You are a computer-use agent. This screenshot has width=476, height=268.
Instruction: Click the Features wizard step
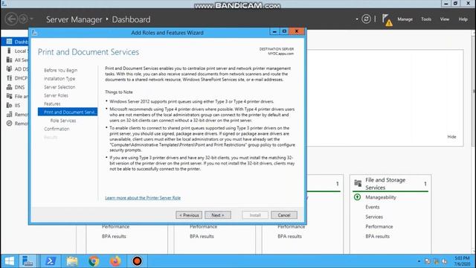(x=52, y=104)
